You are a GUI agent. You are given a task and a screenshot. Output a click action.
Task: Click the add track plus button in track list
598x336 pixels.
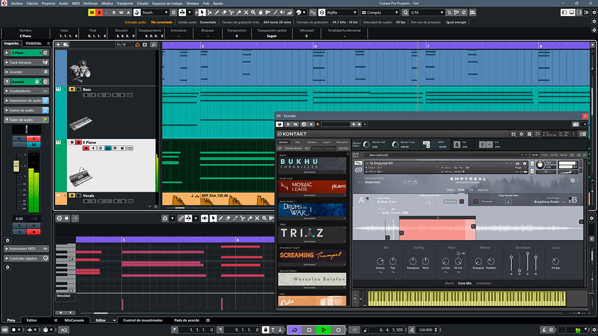coord(58,45)
